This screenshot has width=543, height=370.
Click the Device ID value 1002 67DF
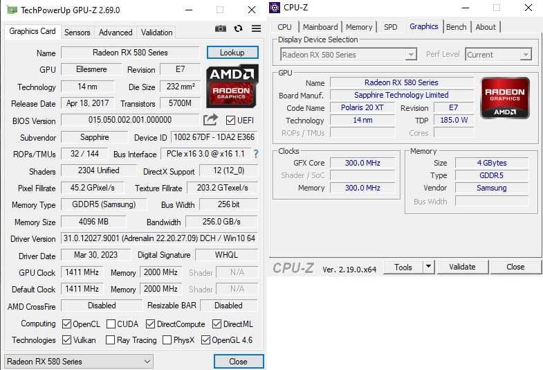214,137
